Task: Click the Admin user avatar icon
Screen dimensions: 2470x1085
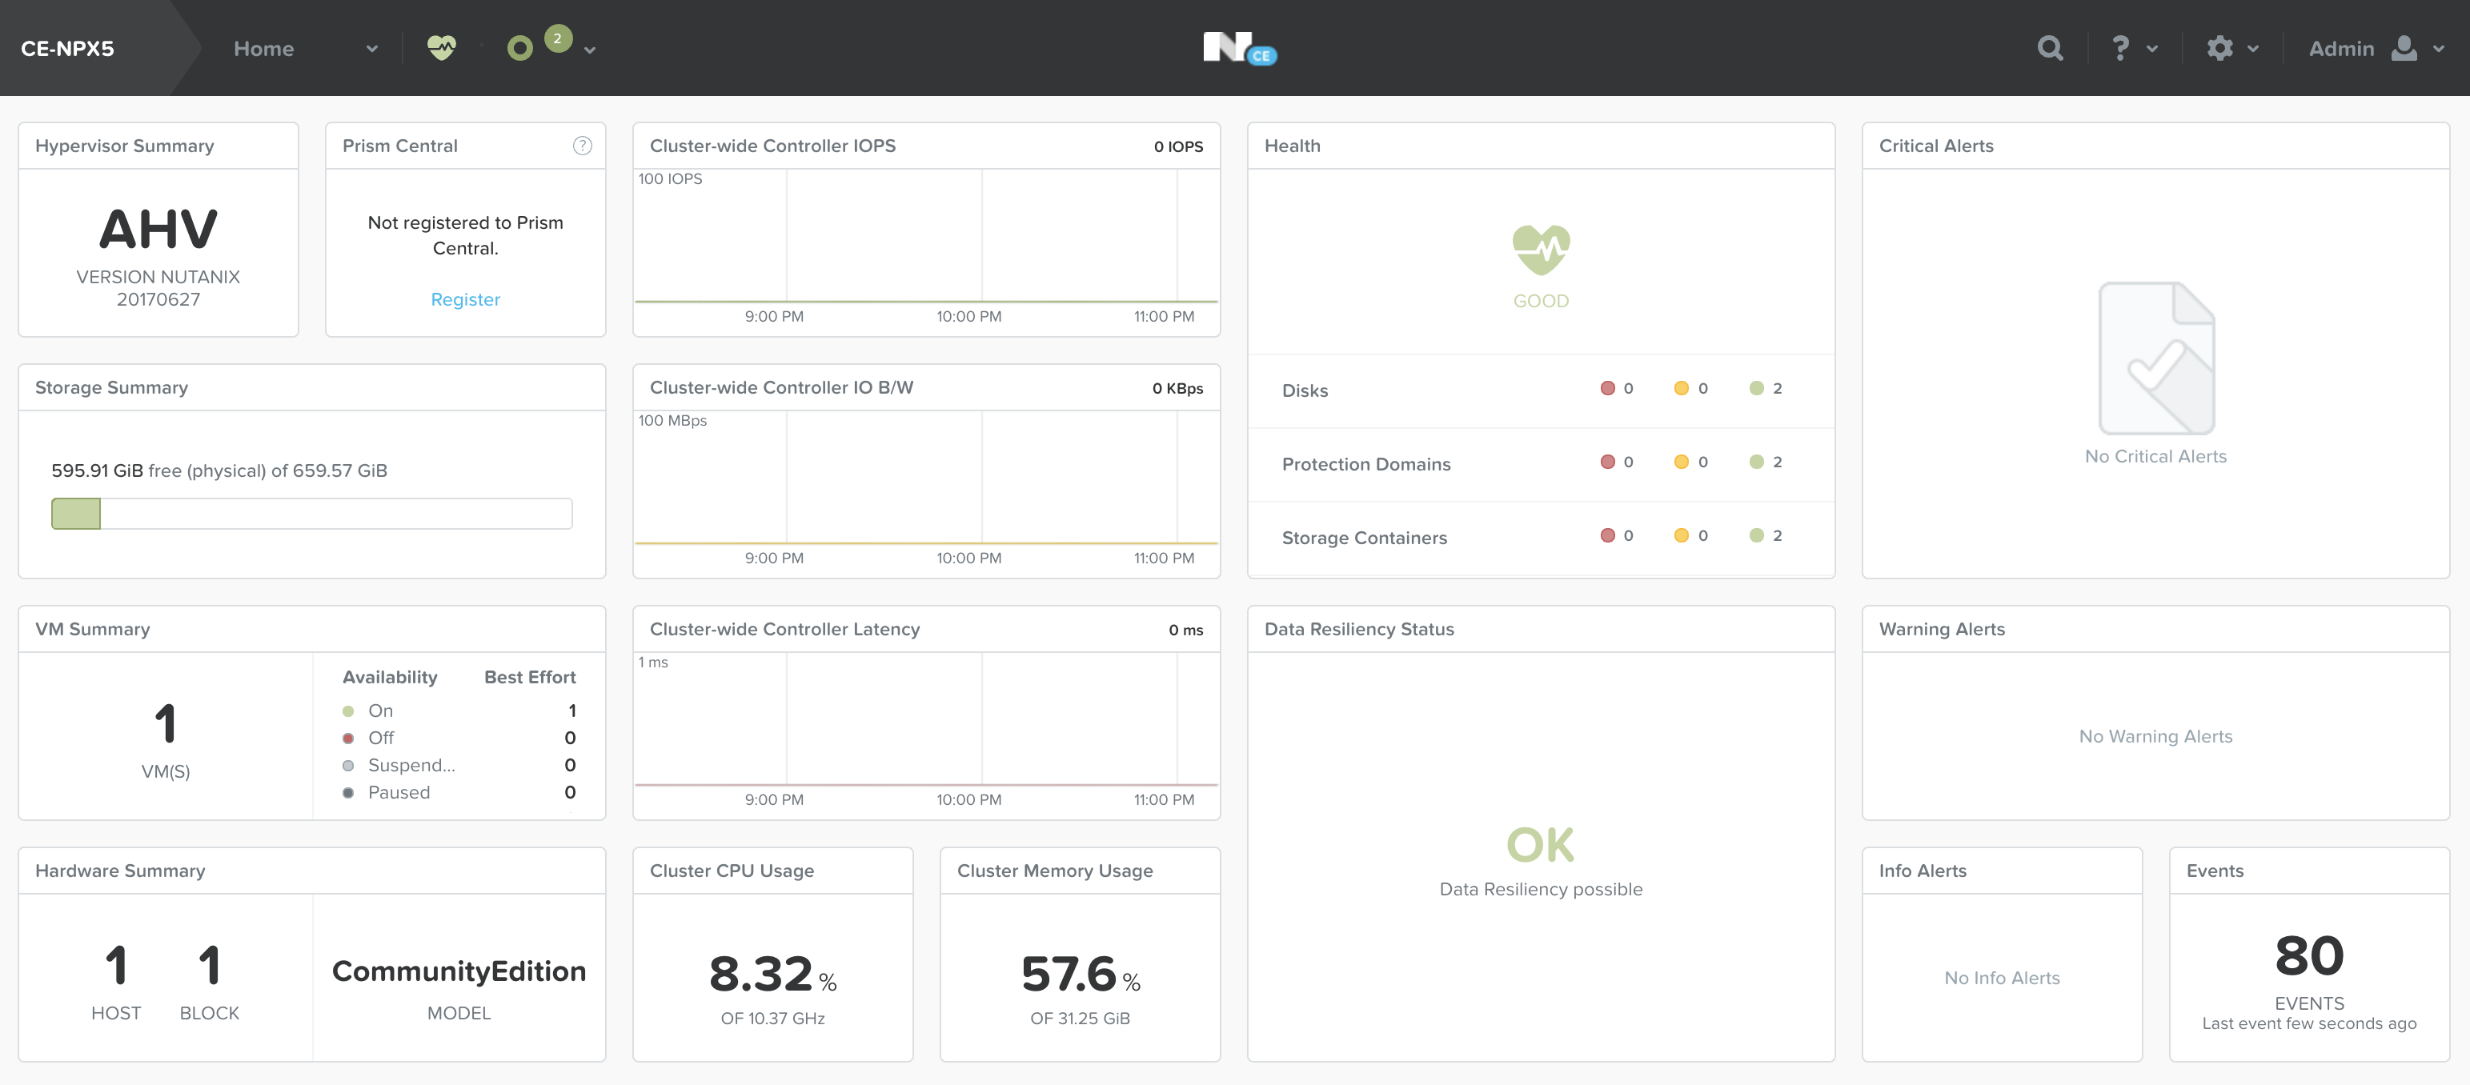Action: (x=2404, y=48)
